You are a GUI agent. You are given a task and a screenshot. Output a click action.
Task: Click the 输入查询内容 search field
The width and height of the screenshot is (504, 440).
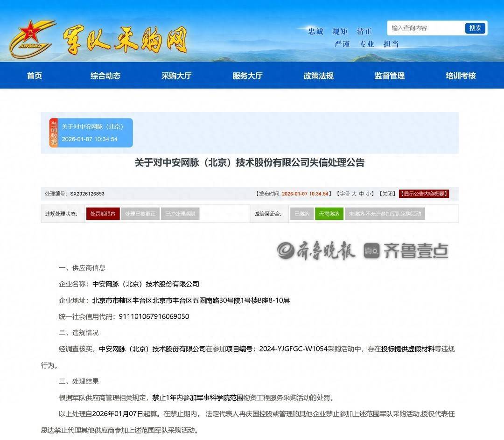tap(426, 28)
